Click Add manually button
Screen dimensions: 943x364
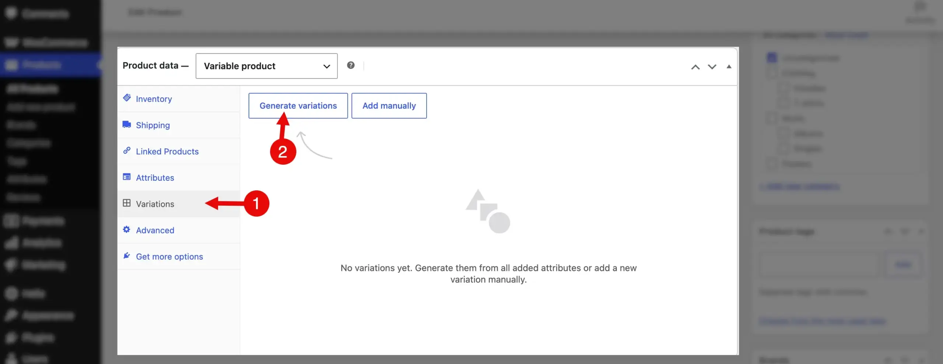(389, 106)
